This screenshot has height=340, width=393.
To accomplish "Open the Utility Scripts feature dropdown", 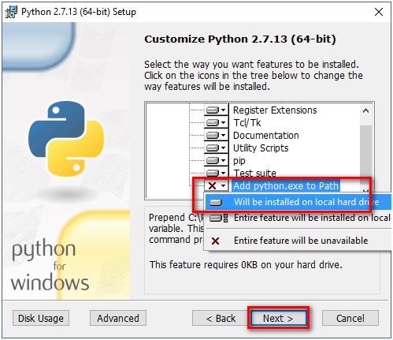I will pos(217,148).
